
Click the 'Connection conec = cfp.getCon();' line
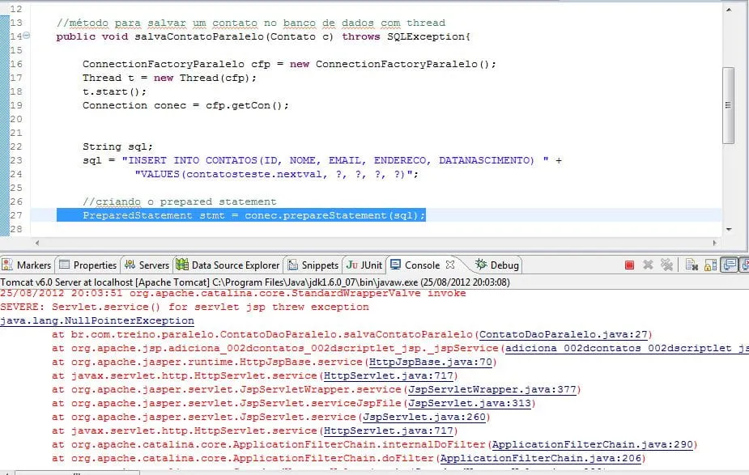[185, 105]
